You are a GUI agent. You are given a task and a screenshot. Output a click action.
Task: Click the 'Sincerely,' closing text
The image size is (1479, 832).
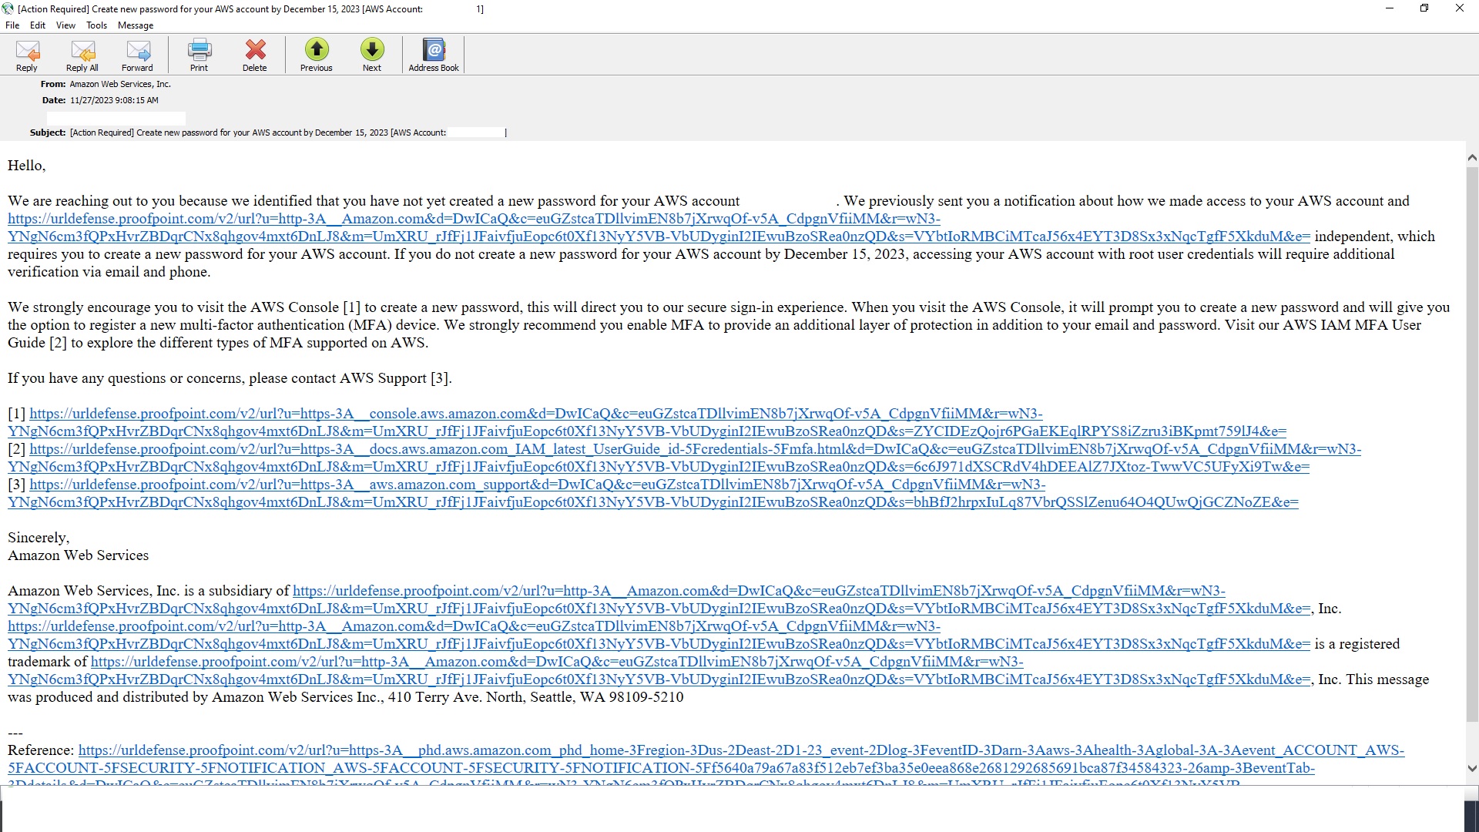(39, 538)
